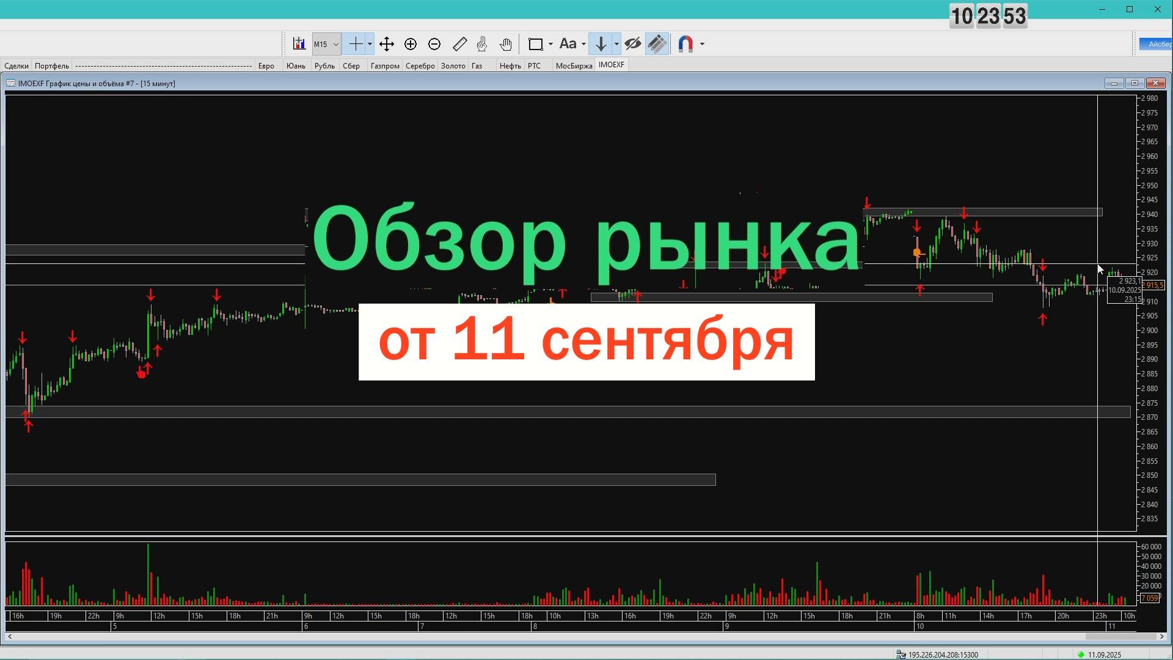Screen dimensions: 1173x660
Task: Select the down arrow marker tool
Action: [x=601, y=44]
